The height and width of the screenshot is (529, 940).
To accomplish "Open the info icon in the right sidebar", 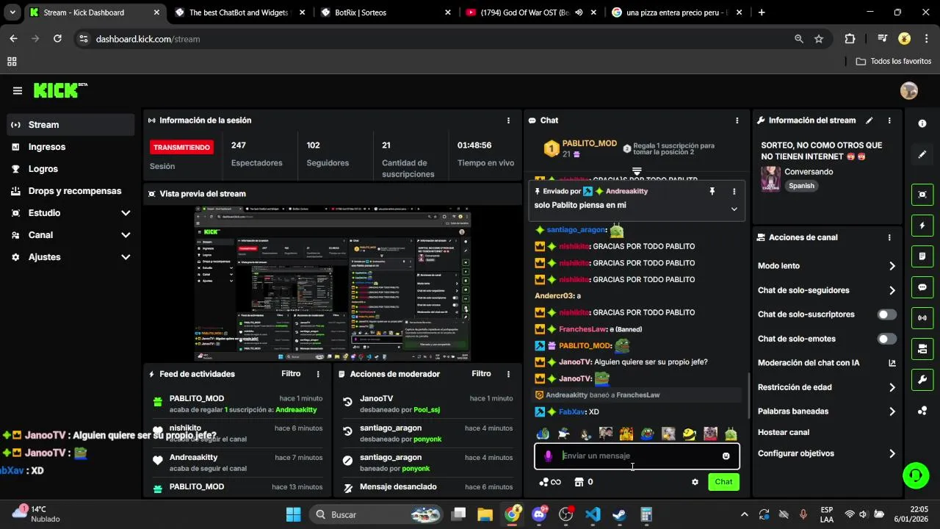I will [922, 123].
